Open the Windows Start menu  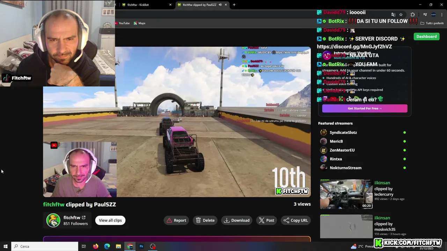click(x=5, y=246)
